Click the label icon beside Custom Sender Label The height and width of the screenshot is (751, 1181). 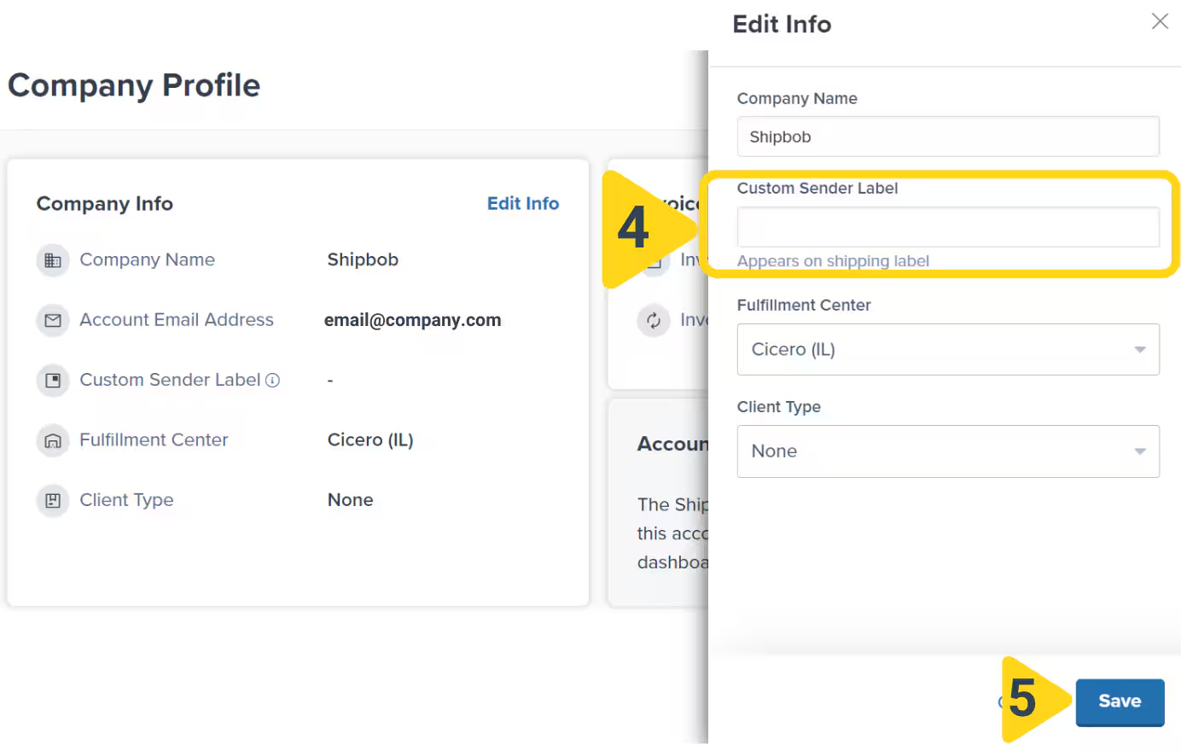52,381
